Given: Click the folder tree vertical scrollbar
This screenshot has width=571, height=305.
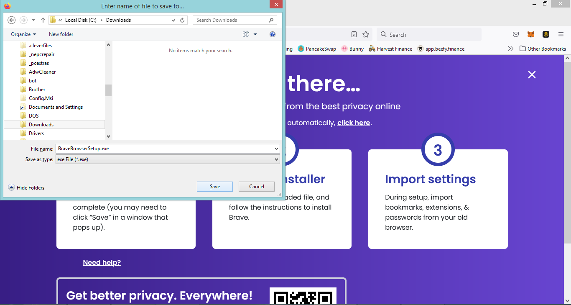Looking at the screenshot, I should 108,90.
